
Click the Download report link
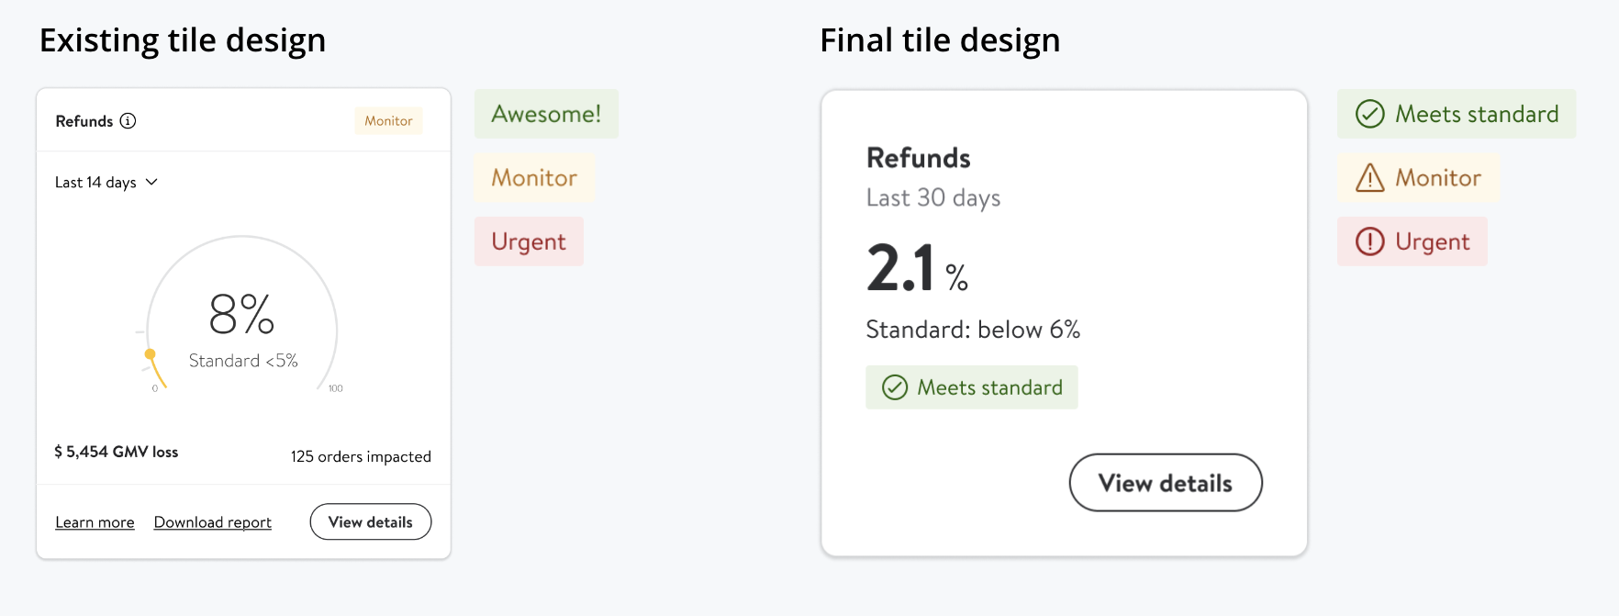(212, 522)
